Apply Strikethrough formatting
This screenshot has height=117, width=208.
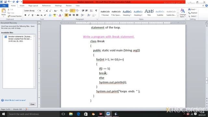[38, 15]
